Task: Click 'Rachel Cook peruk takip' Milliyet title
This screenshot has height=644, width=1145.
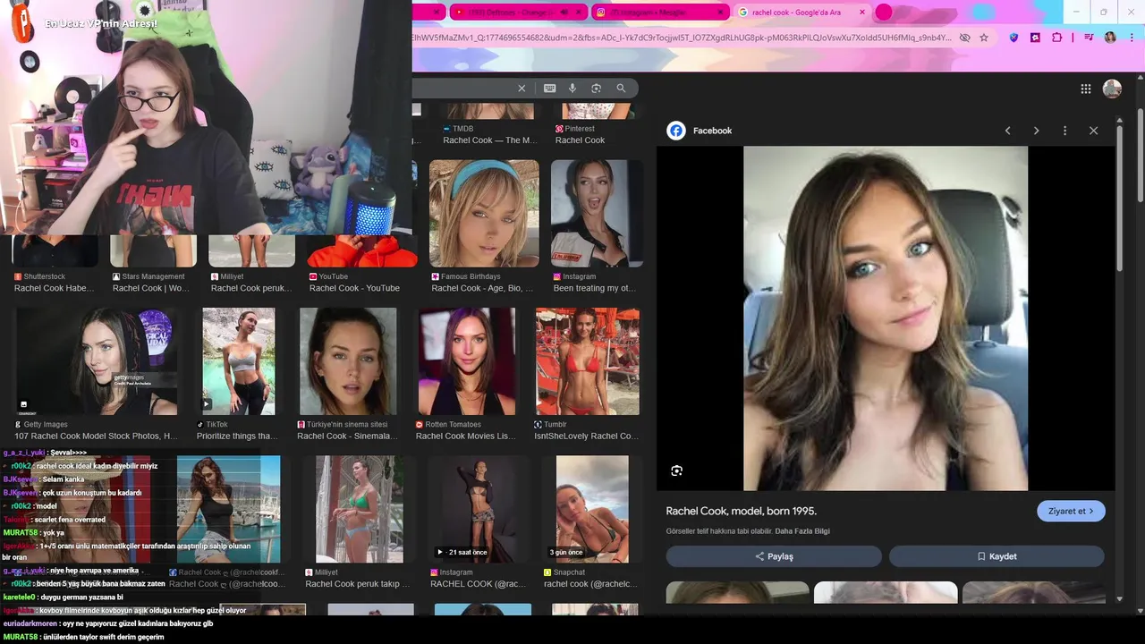Action: 358,584
